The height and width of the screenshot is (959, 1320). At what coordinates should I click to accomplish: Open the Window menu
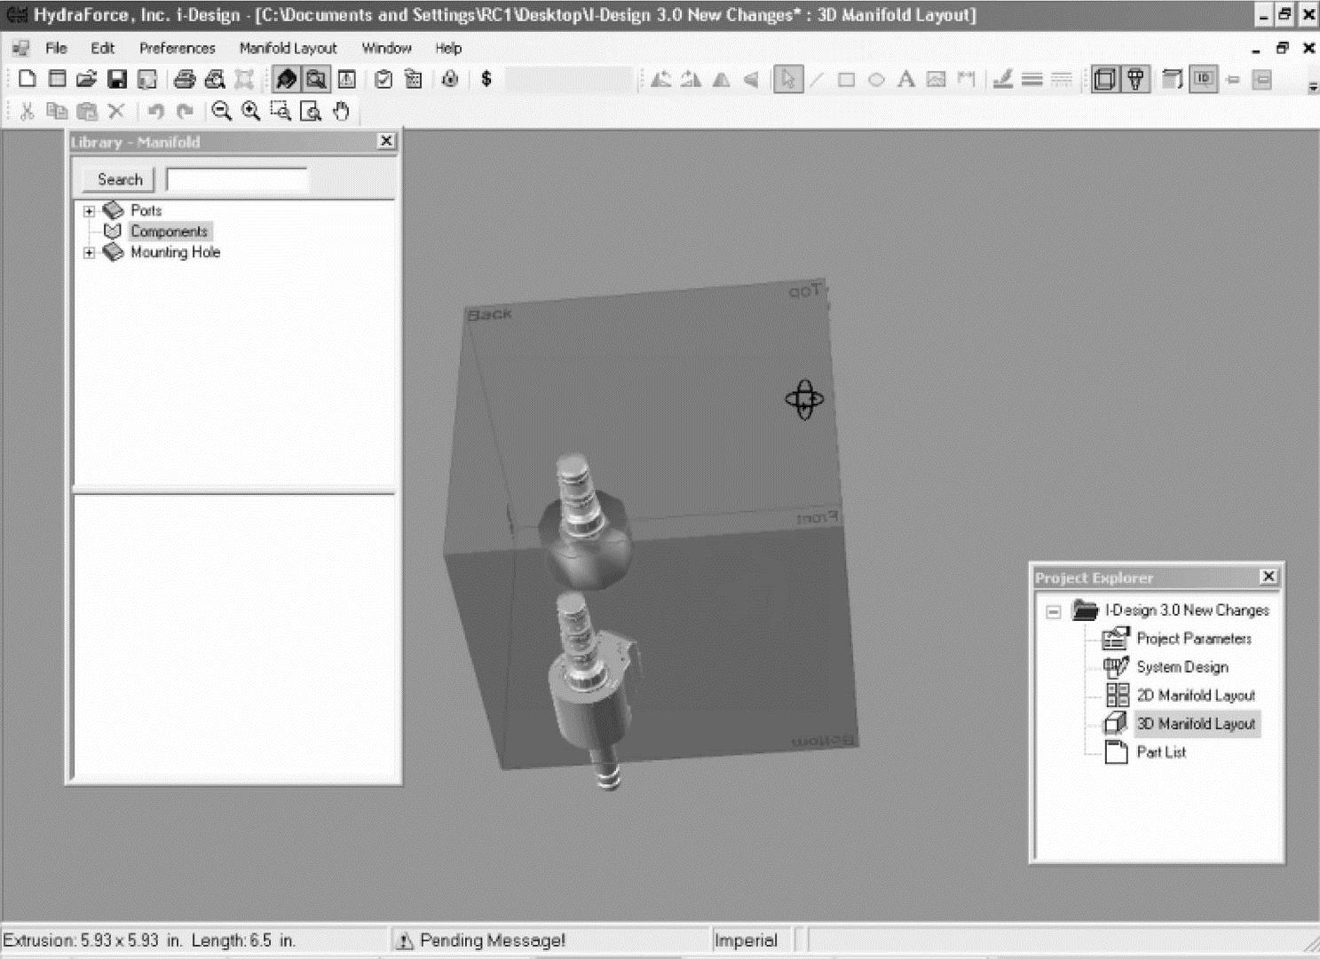[x=386, y=48]
